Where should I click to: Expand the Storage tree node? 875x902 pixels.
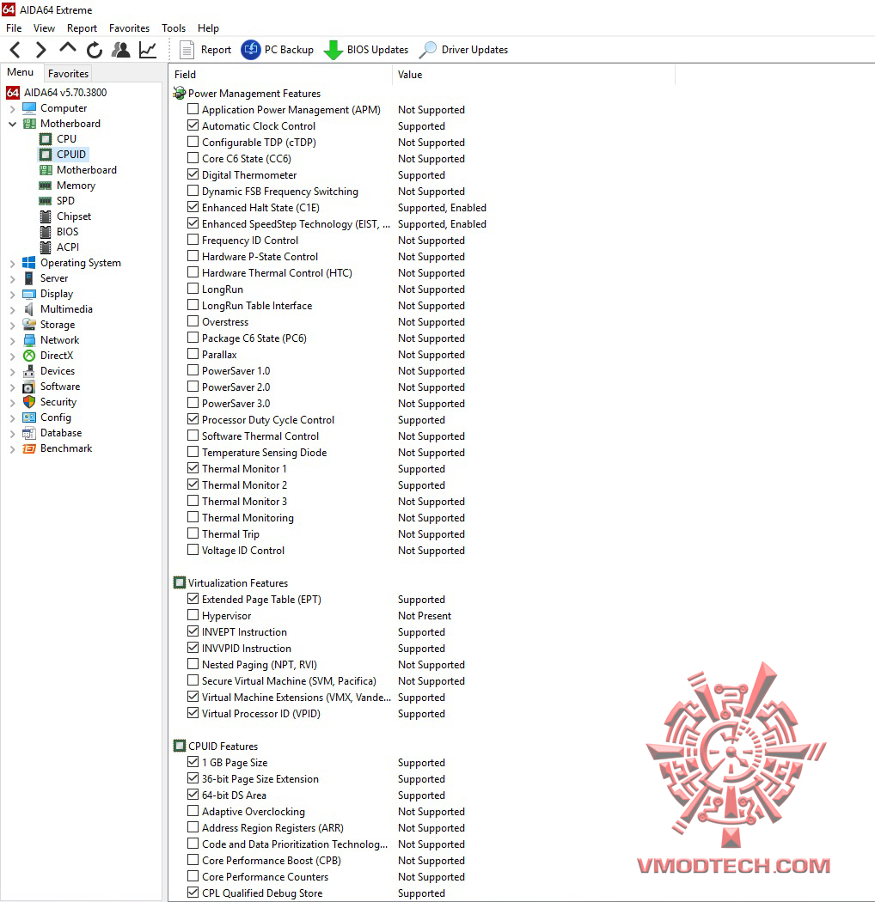tap(12, 326)
